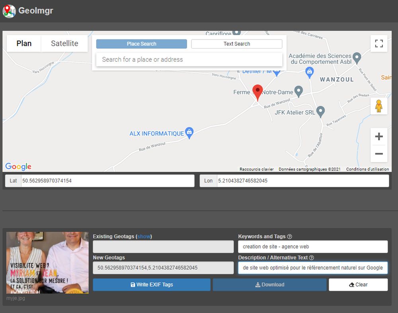Switch map to Satellite view
This screenshot has height=313, width=398.
pyautogui.click(x=64, y=43)
